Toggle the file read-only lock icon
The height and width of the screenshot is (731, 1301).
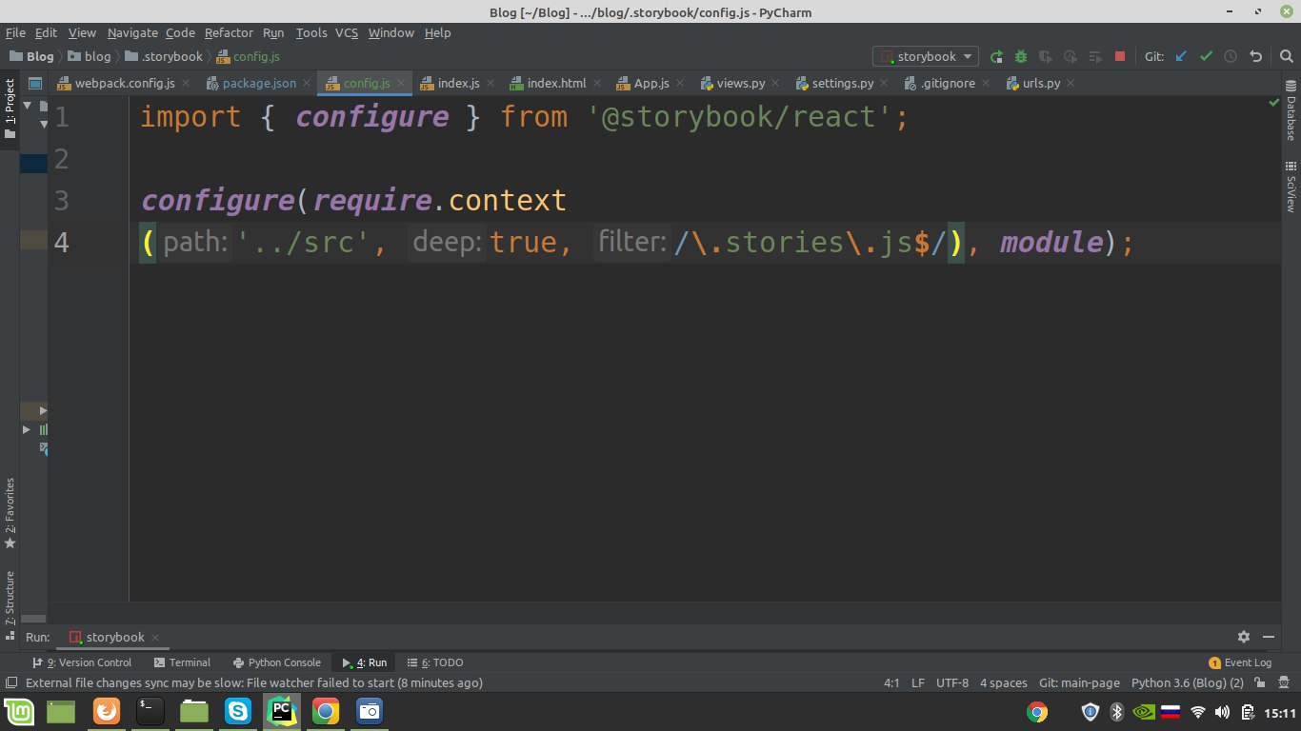(x=1260, y=682)
